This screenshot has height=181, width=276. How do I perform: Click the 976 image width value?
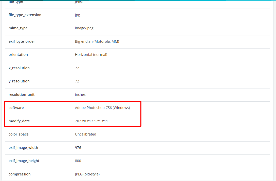[78, 148]
